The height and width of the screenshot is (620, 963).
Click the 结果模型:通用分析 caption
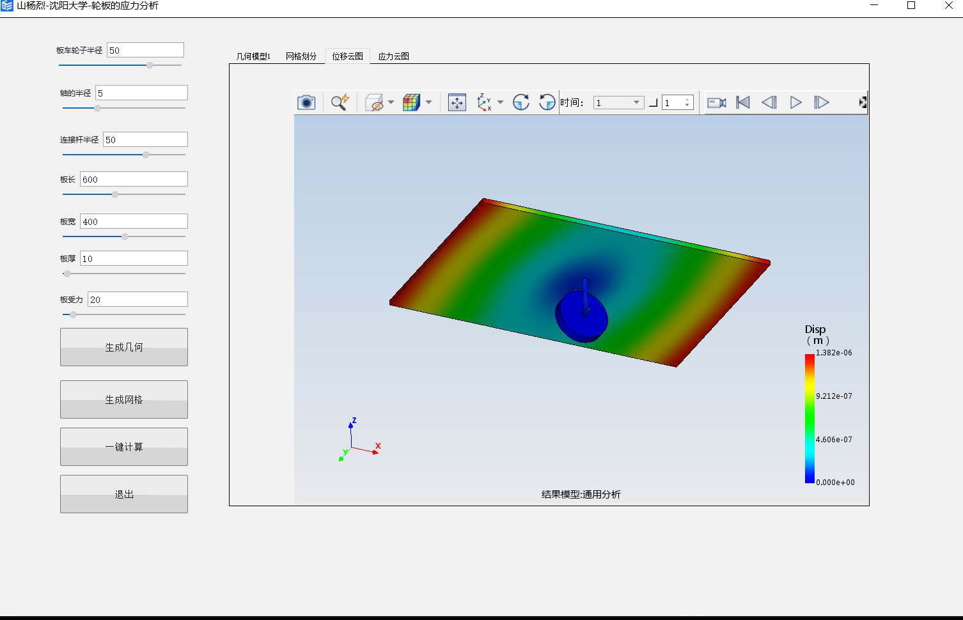(581, 494)
